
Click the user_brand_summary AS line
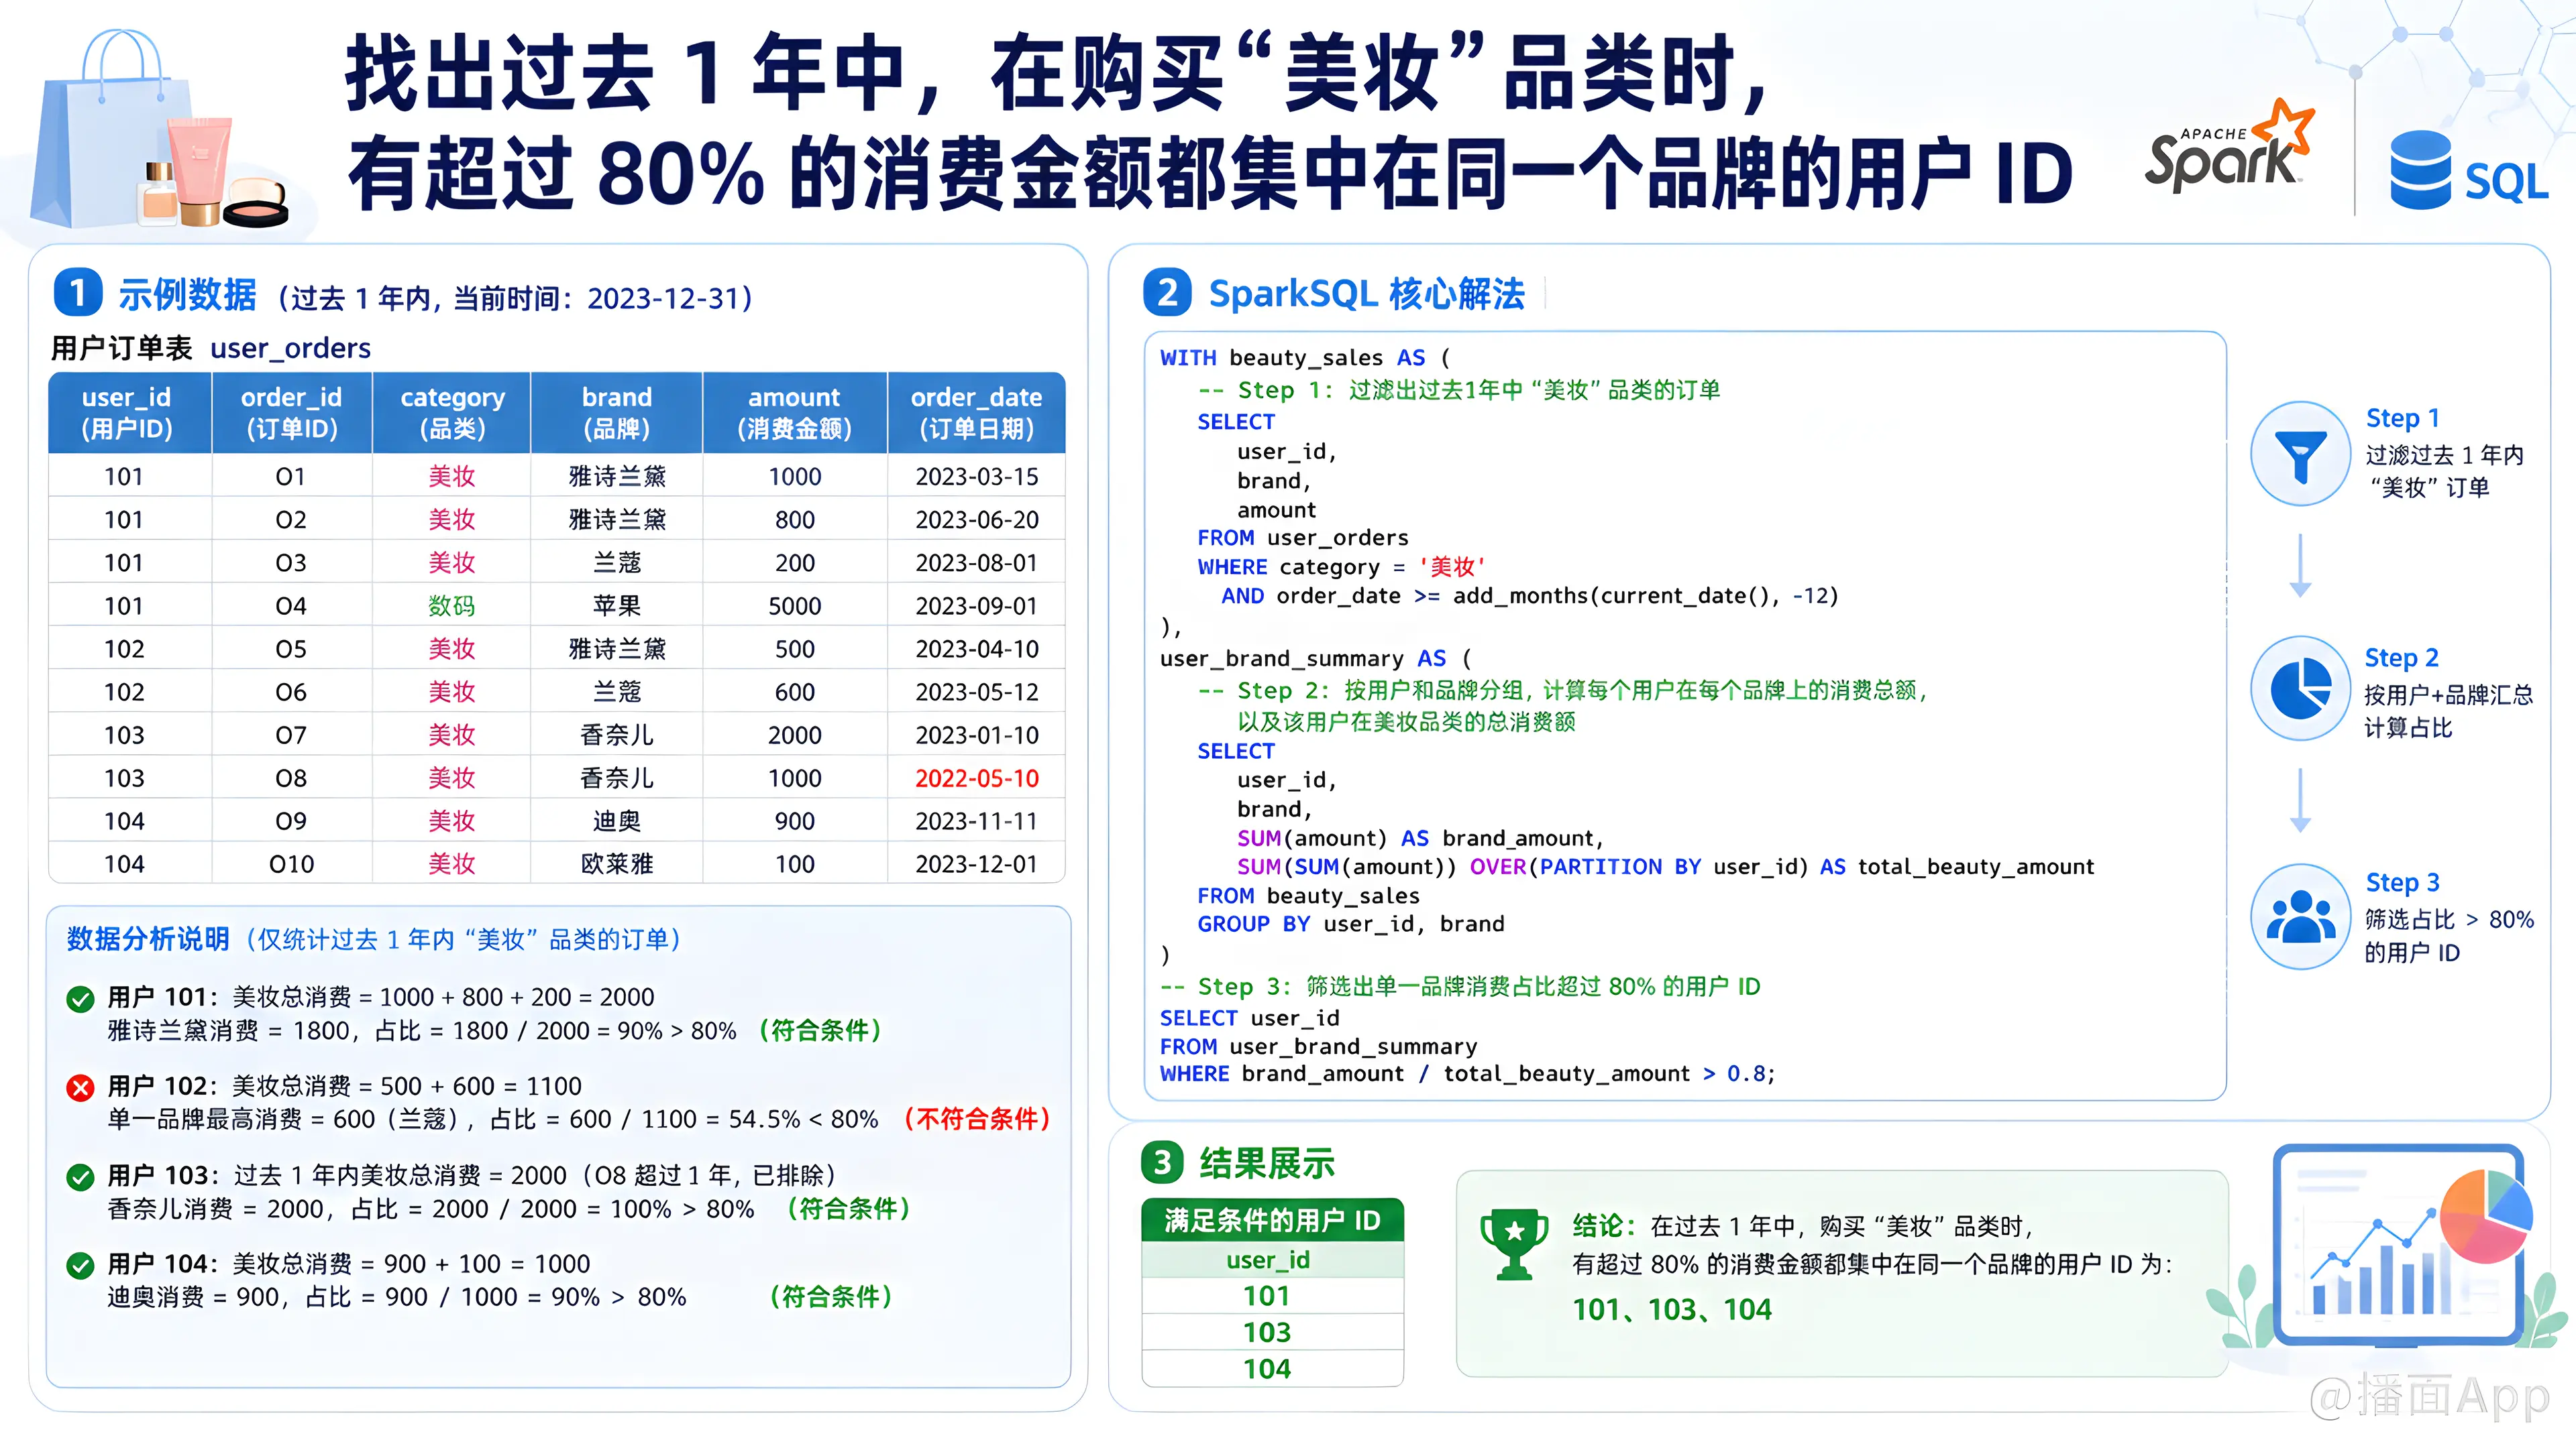coord(1316,658)
